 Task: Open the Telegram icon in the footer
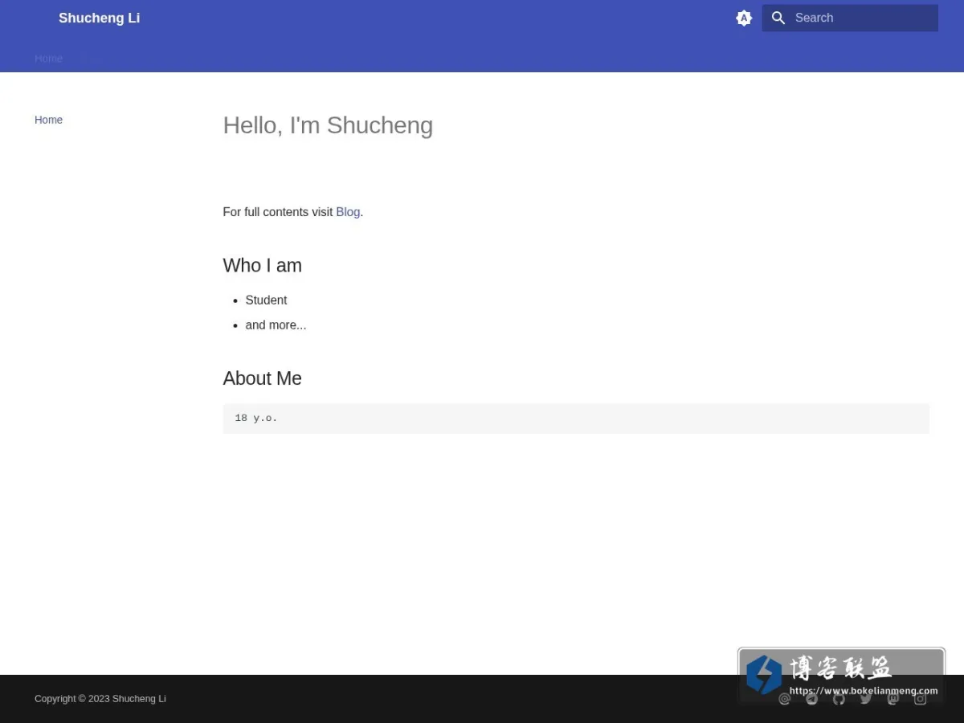tap(812, 699)
